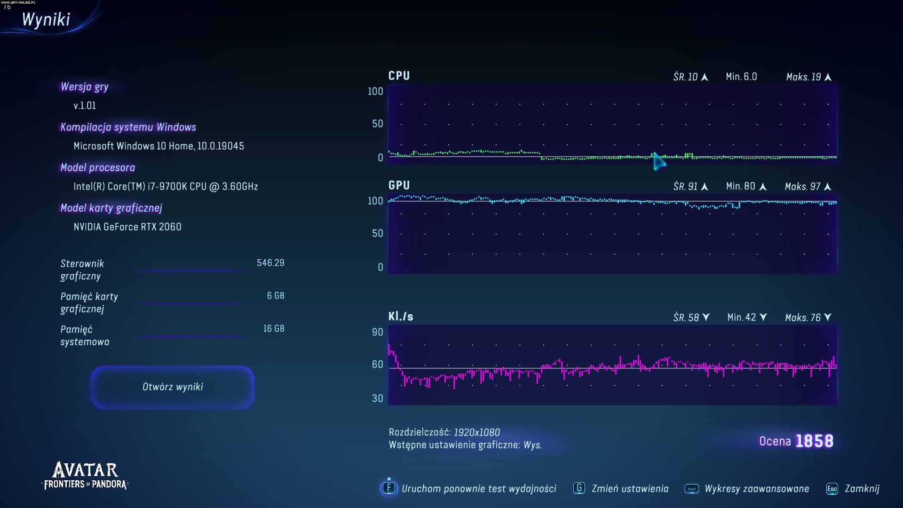Click arrow next to CPU ŚR. 10
Screen dimensions: 903x508
pos(705,77)
